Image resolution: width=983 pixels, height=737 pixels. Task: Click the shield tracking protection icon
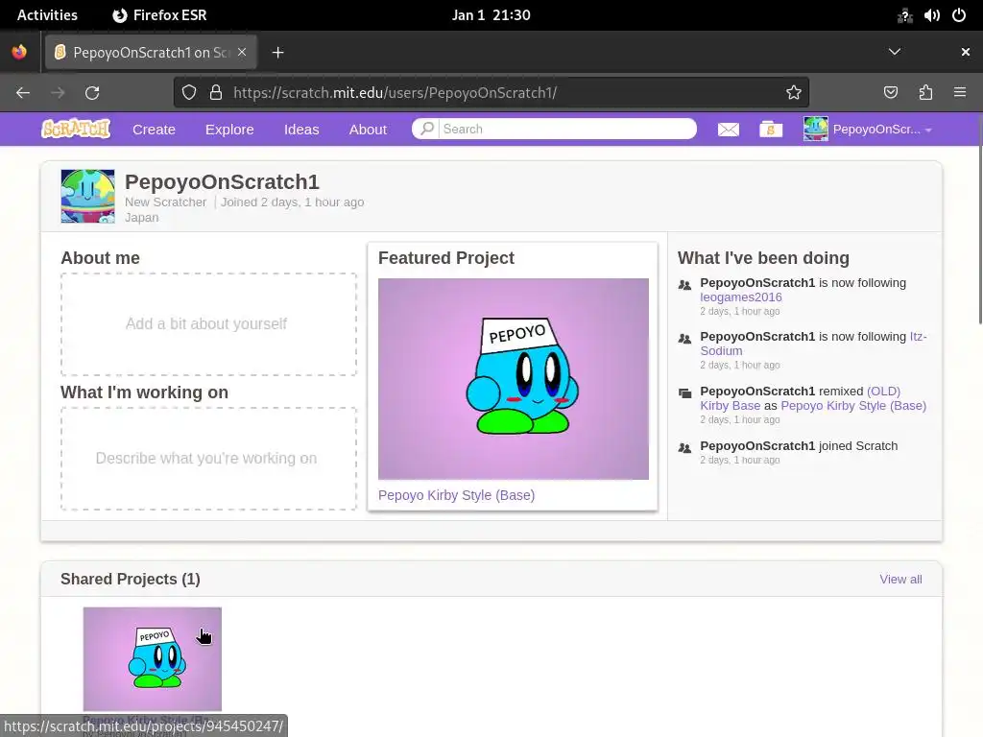(x=189, y=93)
